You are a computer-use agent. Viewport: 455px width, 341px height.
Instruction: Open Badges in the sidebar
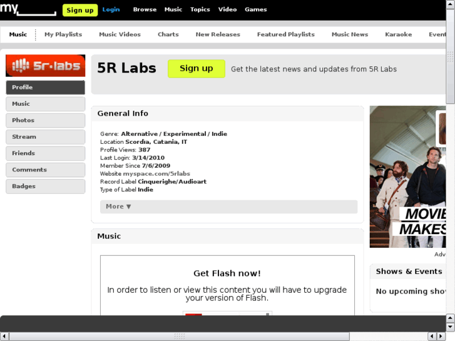(x=46, y=186)
